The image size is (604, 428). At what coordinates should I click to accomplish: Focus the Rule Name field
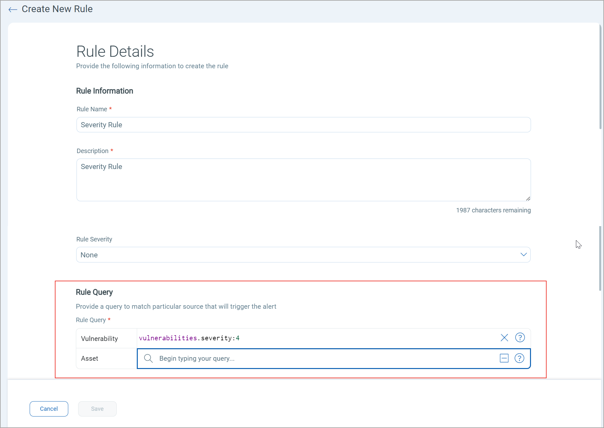[x=304, y=125]
